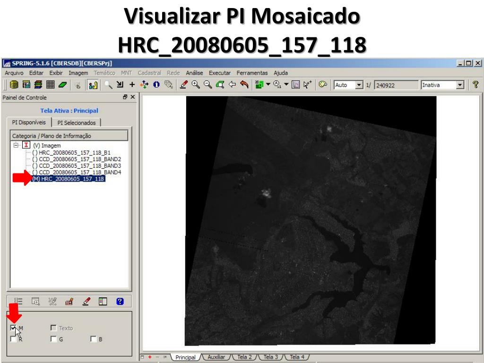Open the Inativa dropdown

[x=460, y=85]
